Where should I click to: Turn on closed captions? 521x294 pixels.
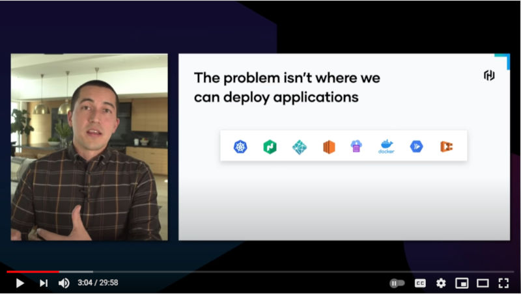pyautogui.click(x=420, y=283)
